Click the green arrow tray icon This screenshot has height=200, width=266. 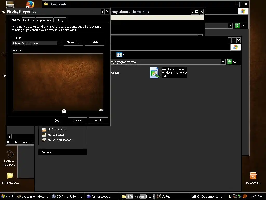pyautogui.click(x=240, y=196)
